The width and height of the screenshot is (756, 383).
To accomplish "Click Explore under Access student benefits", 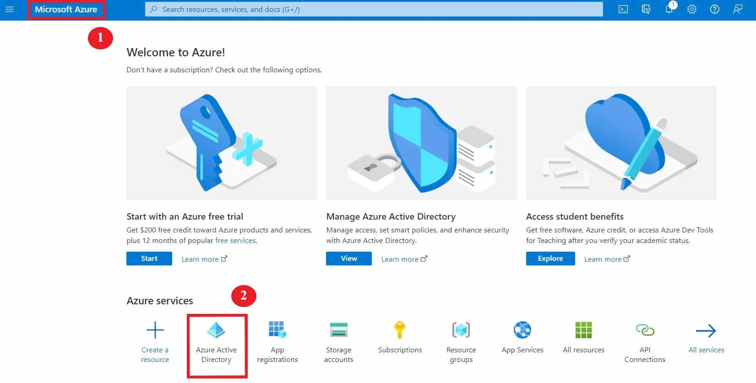I will (550, 259).
